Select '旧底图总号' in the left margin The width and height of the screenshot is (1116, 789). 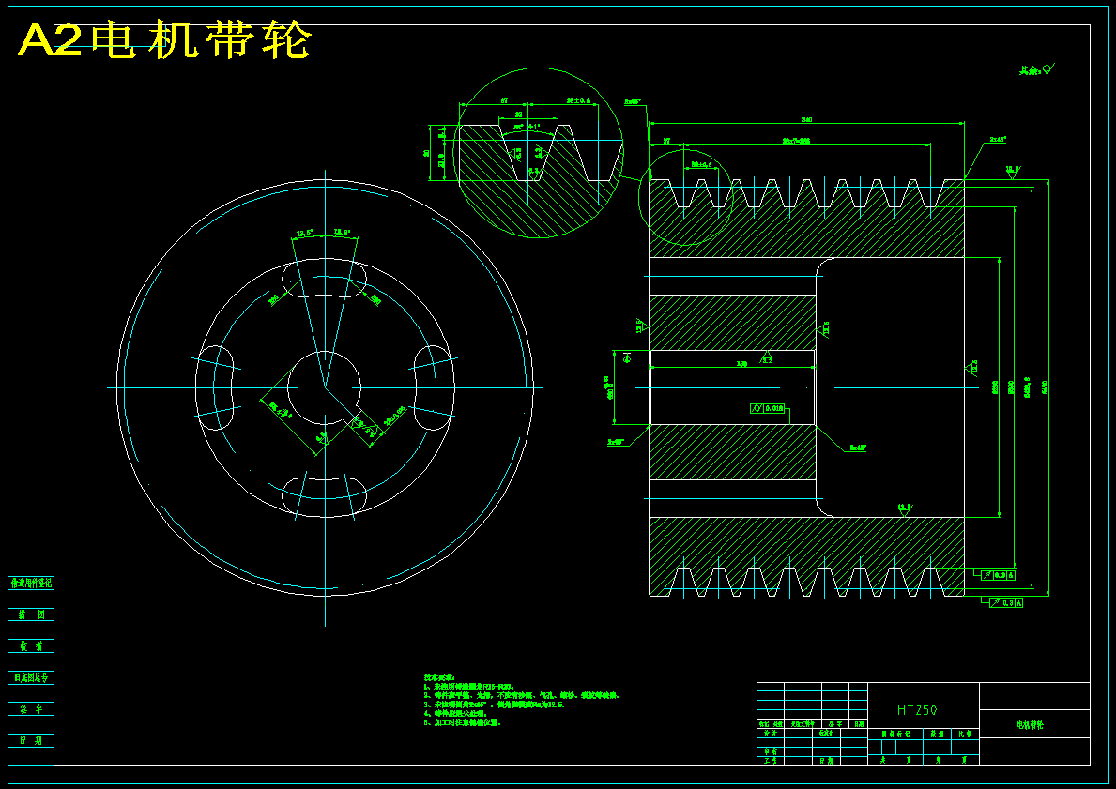click(x=31, y=678)
